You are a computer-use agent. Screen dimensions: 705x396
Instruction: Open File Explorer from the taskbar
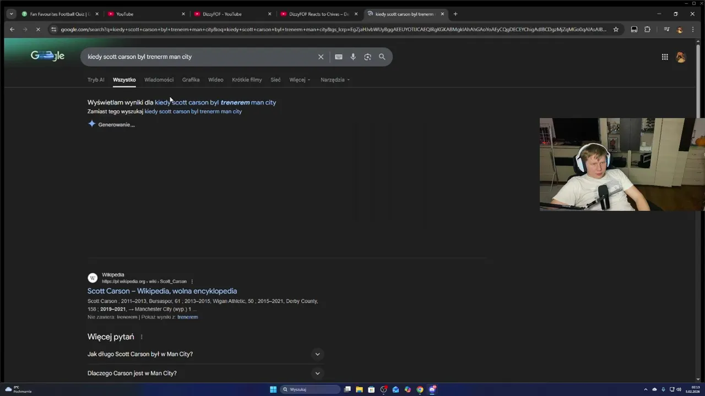click(x=359, y=389)
